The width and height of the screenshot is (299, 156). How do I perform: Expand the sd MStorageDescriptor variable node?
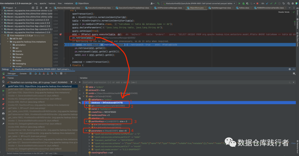point(86,106)
